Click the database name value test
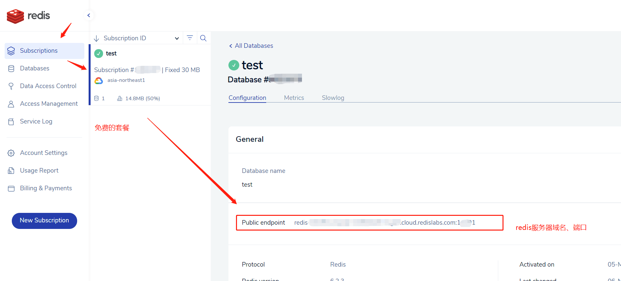 pos(247,185)
